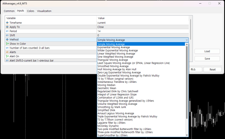Click the Reset button
Screen dimensions: 225x139
212,69
